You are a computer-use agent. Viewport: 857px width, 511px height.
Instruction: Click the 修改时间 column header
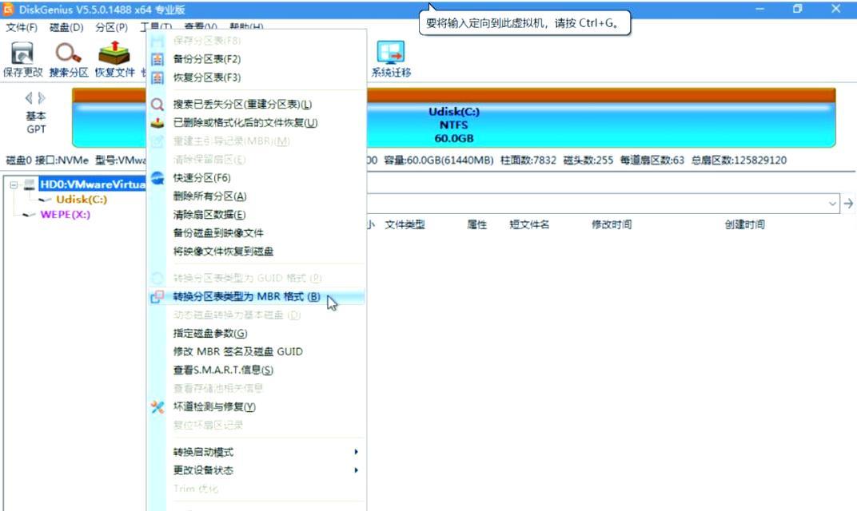click(x=612, y=224)
